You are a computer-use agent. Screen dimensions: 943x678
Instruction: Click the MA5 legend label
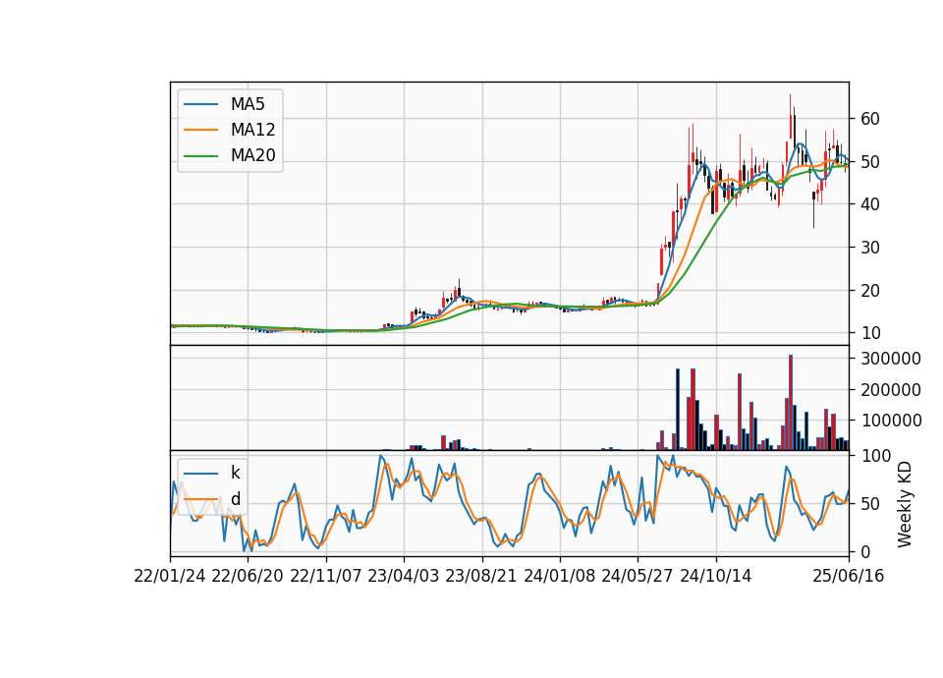coord(248,104)
